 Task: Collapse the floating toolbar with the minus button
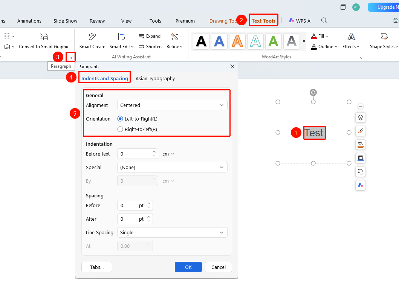pyautogui.click(x=360, y=106)
